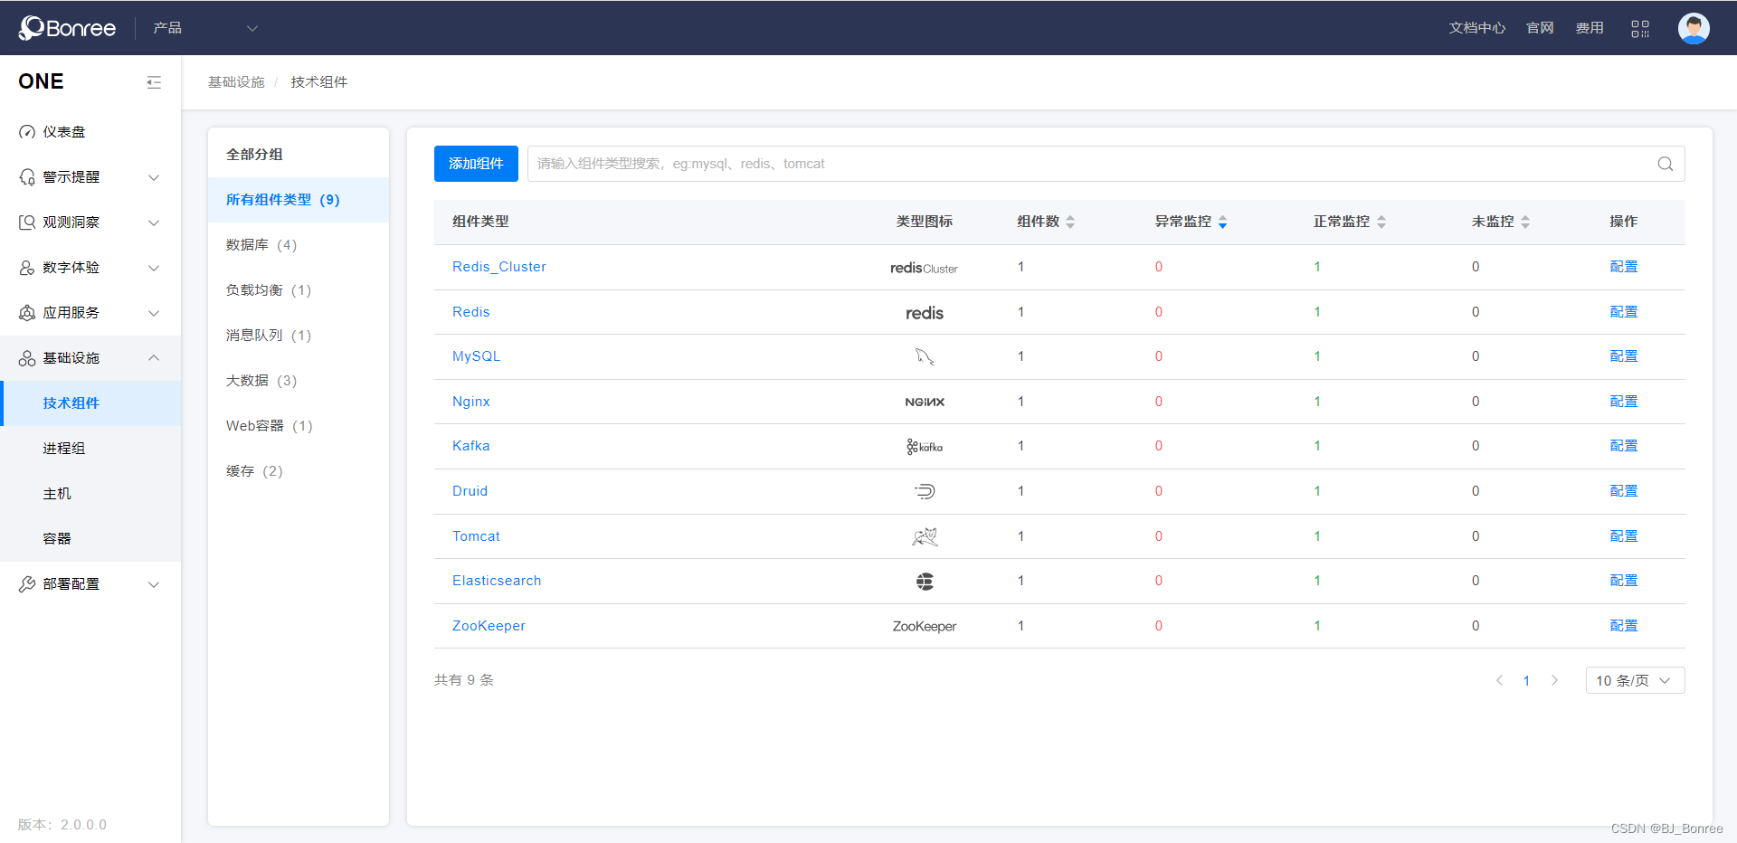Sort table by 组件数 ascending arrow
Screen dimensions: 1737x843
[1070, 217]
